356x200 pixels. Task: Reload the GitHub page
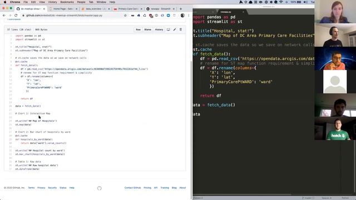tap(16, 16)
